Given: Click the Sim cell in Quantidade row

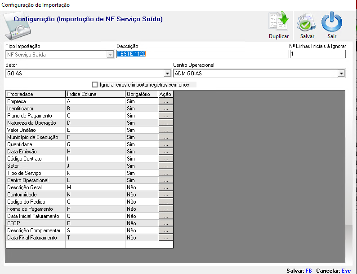Looking at the screenshot, I should 142,144.
